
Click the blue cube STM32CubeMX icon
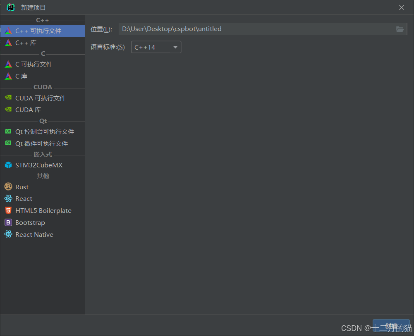tap(8, 165)
